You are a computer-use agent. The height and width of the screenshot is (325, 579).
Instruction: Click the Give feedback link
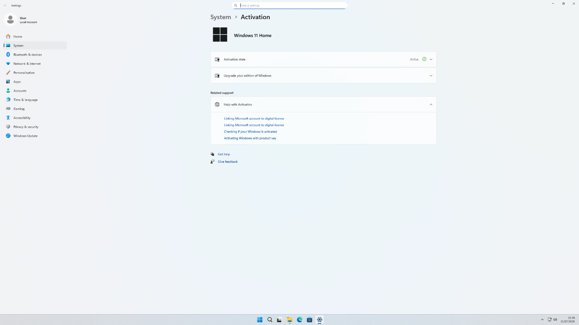click(x=228, y=162)
